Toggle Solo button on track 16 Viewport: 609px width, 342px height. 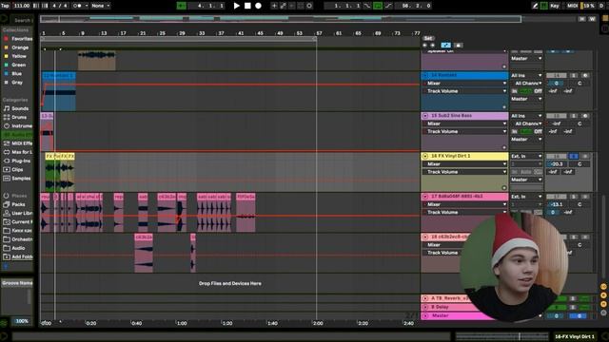click(574, 156)
